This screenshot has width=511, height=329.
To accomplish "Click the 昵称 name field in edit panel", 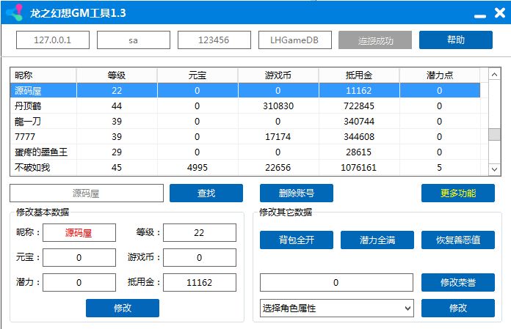I will 79,233.
